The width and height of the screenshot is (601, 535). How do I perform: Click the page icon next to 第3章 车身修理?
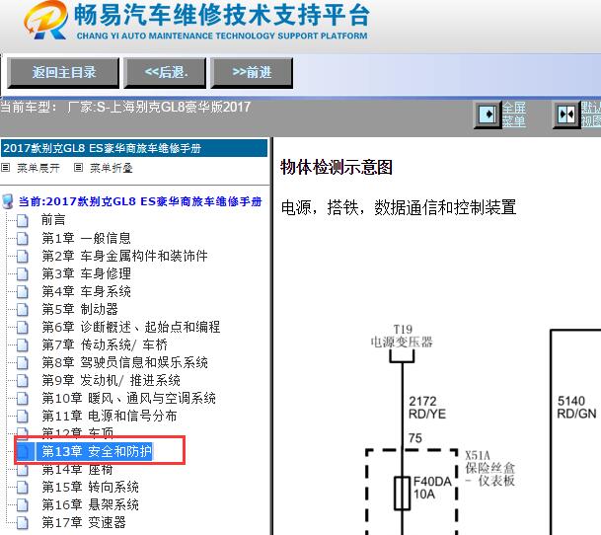click(23, 274)
